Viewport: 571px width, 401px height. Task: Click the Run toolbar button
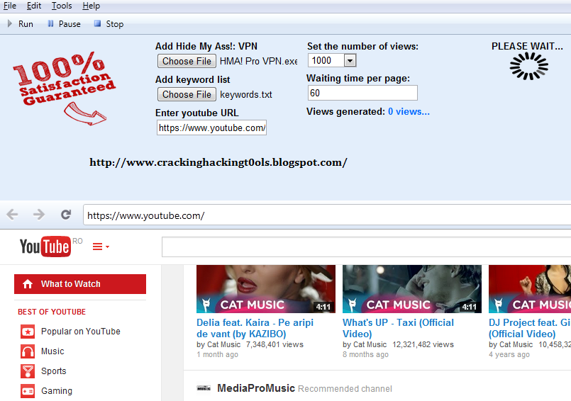coord(21,24)
